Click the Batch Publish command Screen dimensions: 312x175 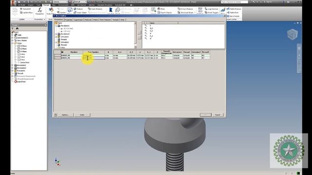coord(233,16)
